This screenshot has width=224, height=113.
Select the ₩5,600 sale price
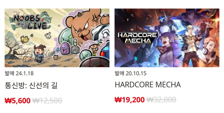pos(18,101)
